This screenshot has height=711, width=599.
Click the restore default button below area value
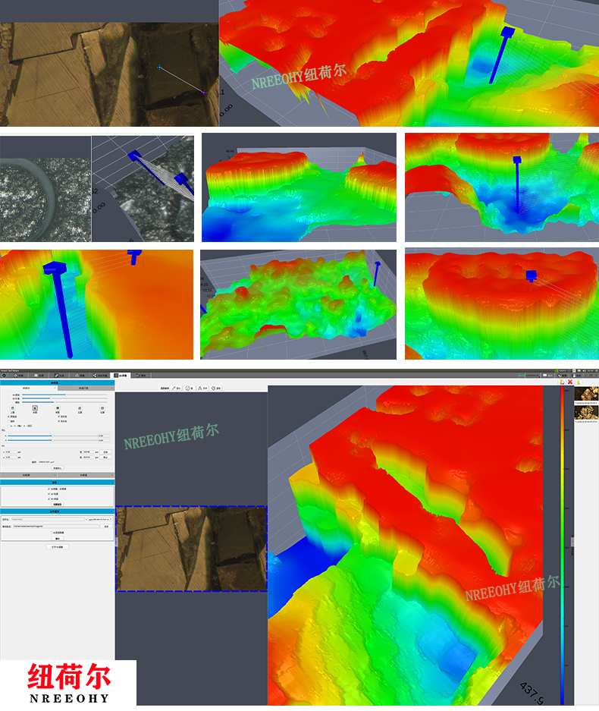57,468
